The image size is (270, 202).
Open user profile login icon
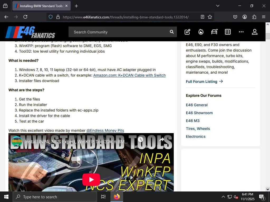pyautogui.click(x=254, y=32)
